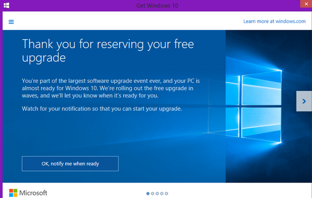The height and width of the screenshot is (198, 312).
Task: Open the Learn more at windows.com link
Action: 274,21
